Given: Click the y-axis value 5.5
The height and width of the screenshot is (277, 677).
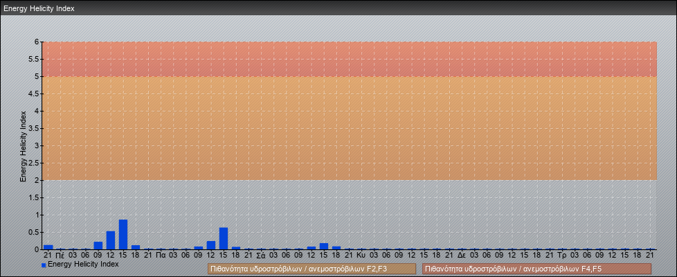Looking at the screenshot, I should pos(34,59).
